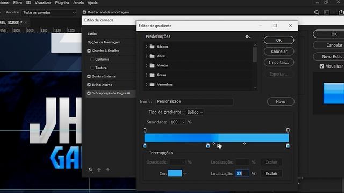Click the Novo Estilo button

[x=328, y=57]
